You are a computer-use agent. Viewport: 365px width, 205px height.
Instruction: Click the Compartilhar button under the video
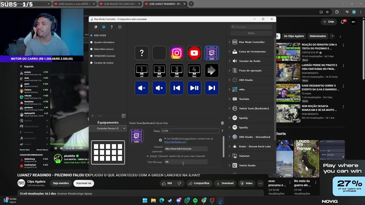coord(199,183)
